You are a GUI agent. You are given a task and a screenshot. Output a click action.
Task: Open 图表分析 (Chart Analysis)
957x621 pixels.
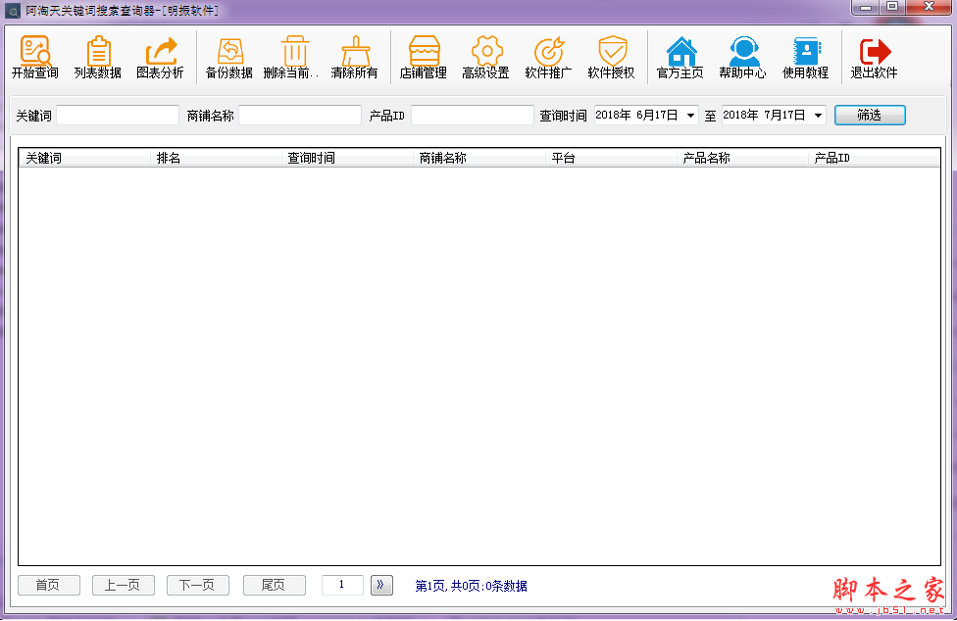(x=160, y=57)
